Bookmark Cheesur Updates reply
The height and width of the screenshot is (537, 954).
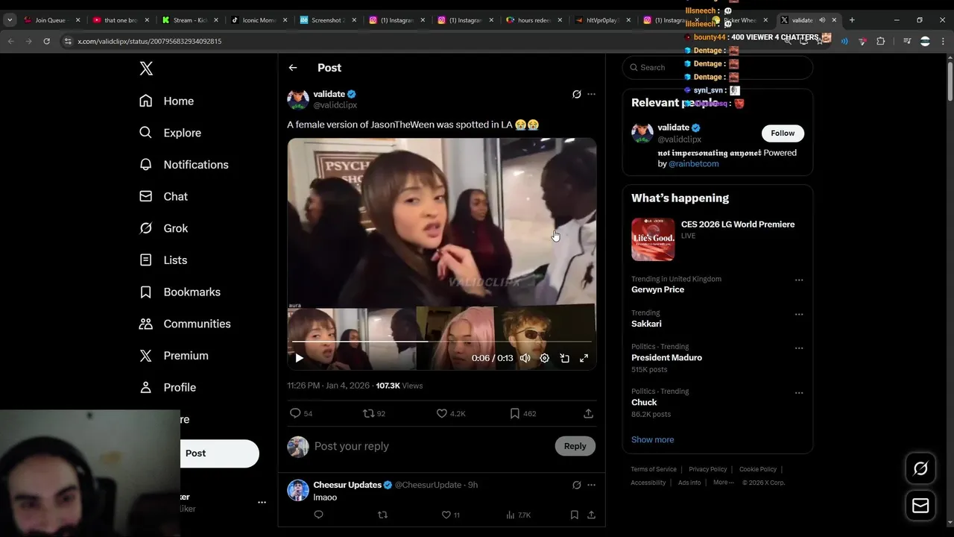point(574,515)
